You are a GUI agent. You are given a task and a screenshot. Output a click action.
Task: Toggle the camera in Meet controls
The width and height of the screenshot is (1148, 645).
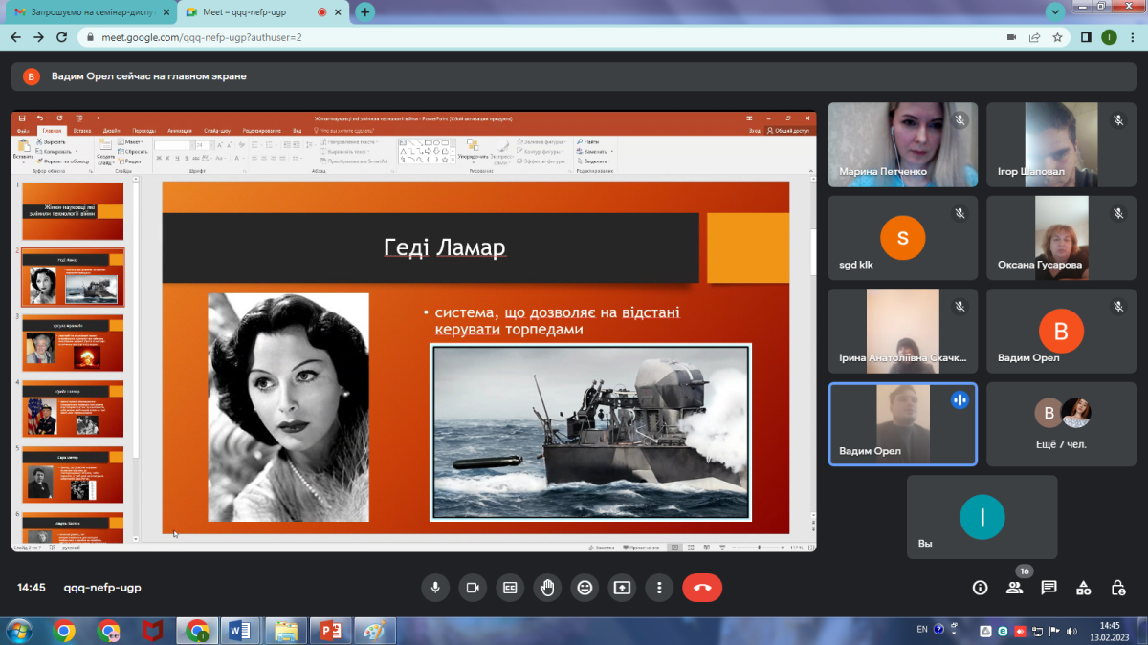click(473, 588)
